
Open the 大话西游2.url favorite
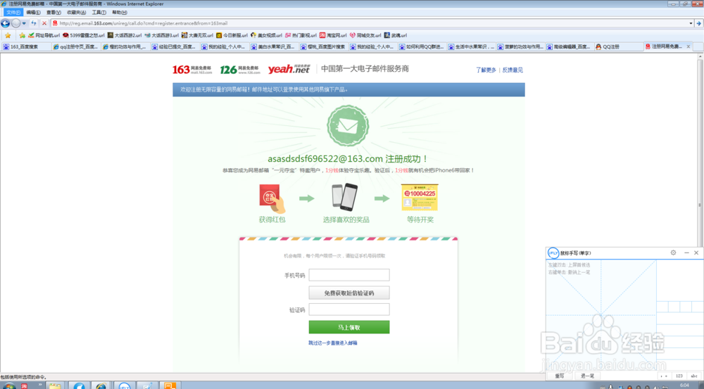(x=125, y=35)
